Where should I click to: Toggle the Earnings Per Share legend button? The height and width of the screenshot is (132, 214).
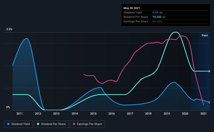(x=88, y=124)
